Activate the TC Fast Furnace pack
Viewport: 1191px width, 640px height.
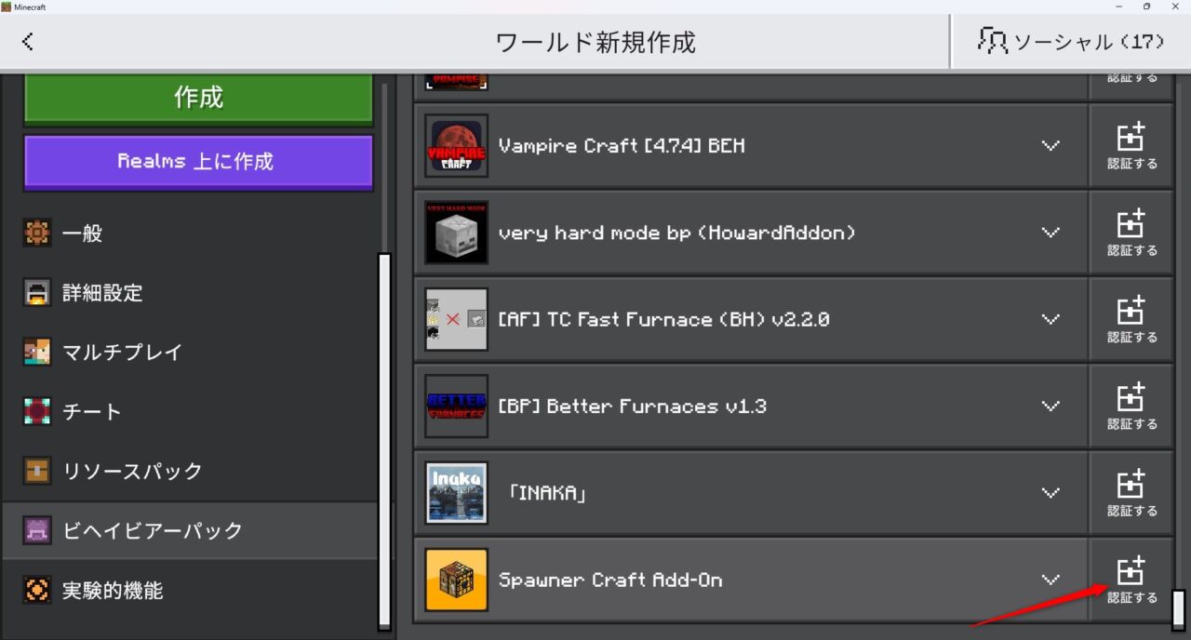click(1131, 319)
